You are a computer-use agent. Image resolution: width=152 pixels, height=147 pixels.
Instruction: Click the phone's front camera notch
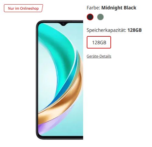63,24
